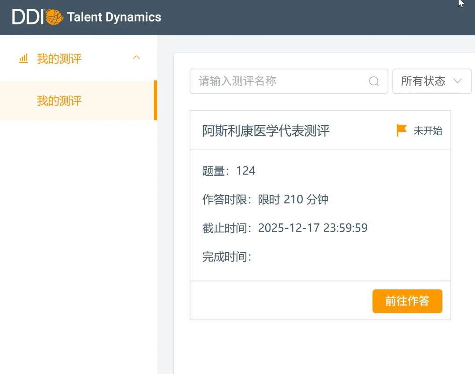
Task: Click the bar chart icon beside 我的测评
Action: point(24,58)
